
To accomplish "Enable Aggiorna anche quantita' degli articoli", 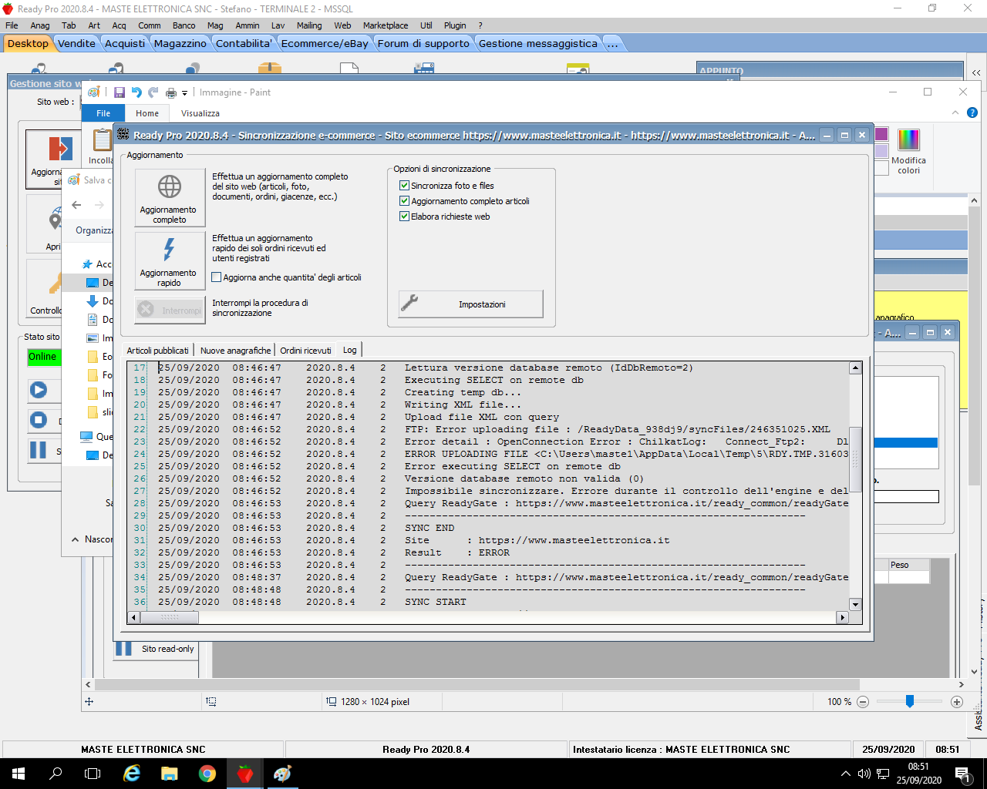I will (x=217, y=277).
